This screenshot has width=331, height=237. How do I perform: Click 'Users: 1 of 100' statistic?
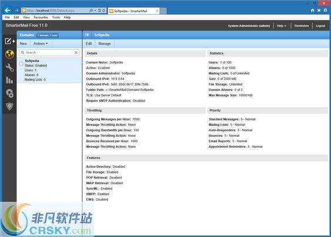tap(220, 62)
